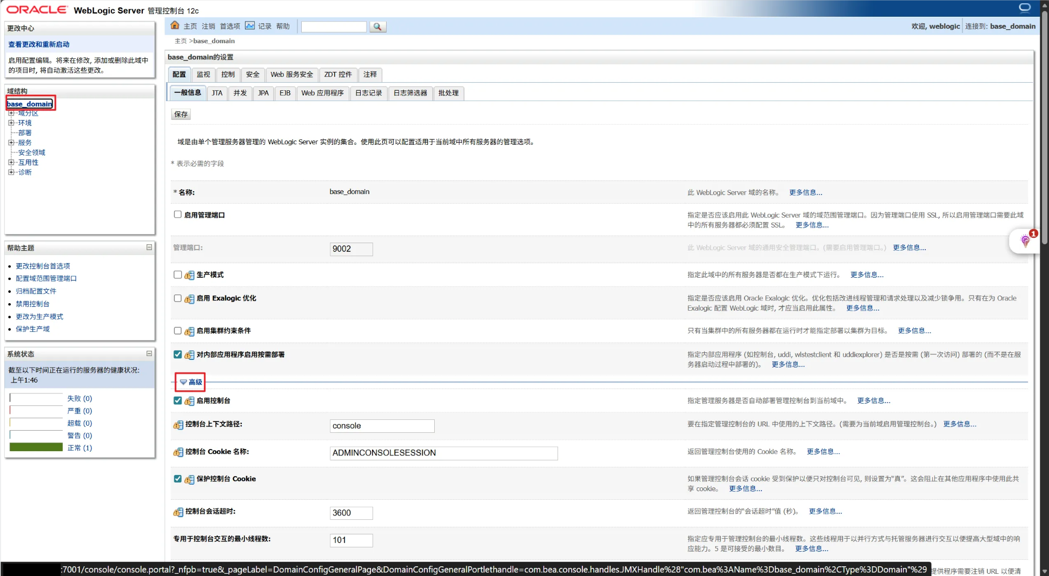The width and height of the screenshot is (1049, 576).
Task: Select base_domain in the domain tree
Action: pyautogui.click(x=30, y=104)
